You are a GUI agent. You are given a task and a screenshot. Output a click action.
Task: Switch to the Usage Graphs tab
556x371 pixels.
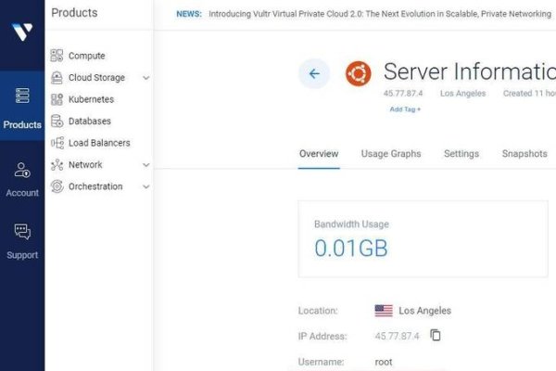pos(390,154)
